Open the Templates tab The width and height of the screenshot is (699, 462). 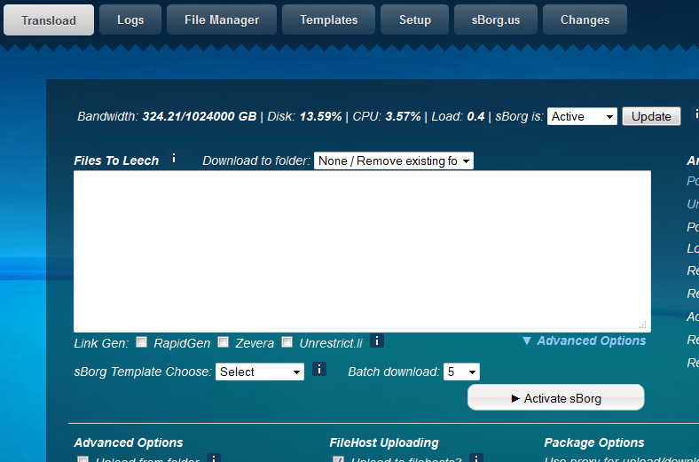click(x=328, y=20)
